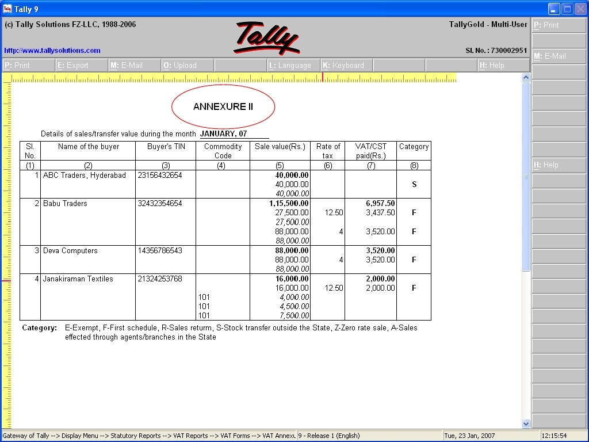The height and width of the screenshot is (442, 589).
Task: Open the tallysolutions.com link
Action: coord(52,51)
